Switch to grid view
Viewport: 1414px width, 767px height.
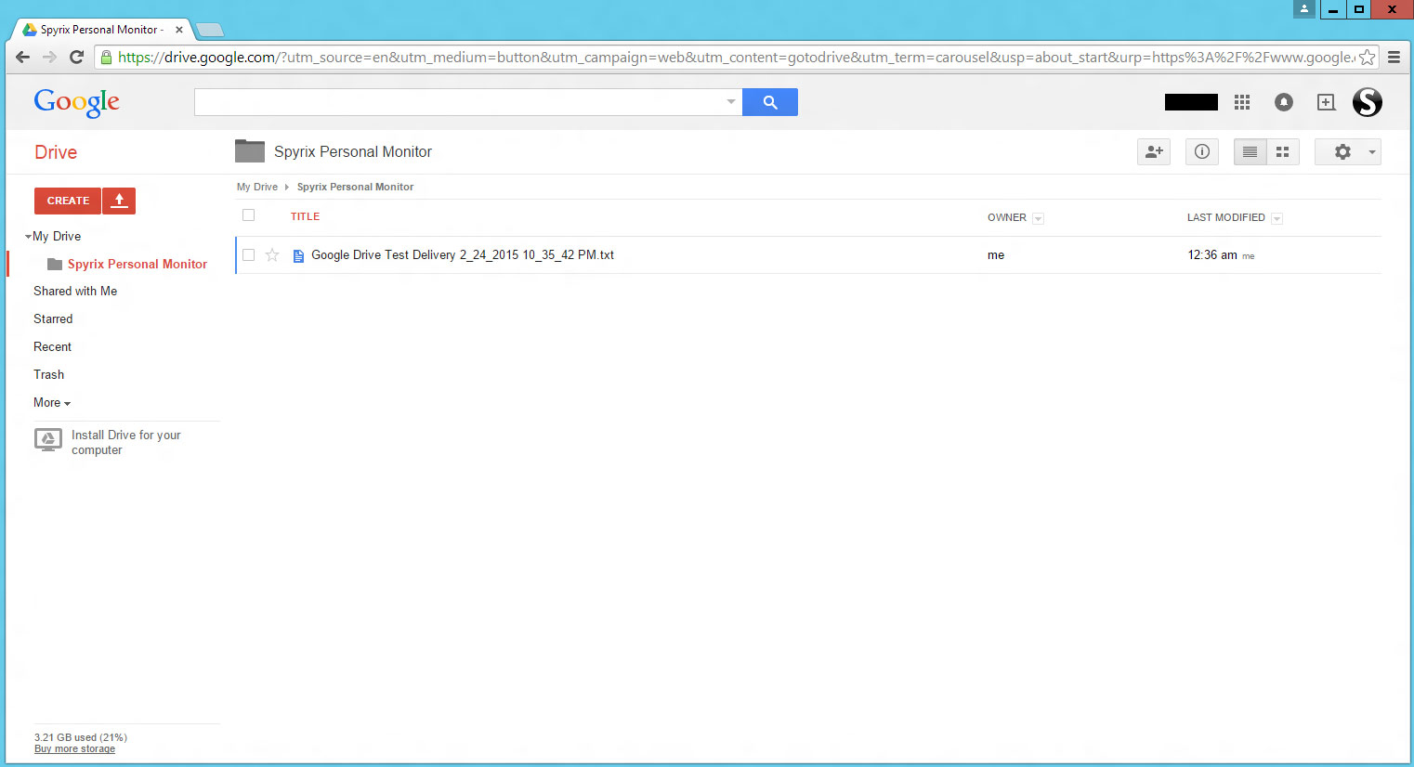tap(1283, 152)
